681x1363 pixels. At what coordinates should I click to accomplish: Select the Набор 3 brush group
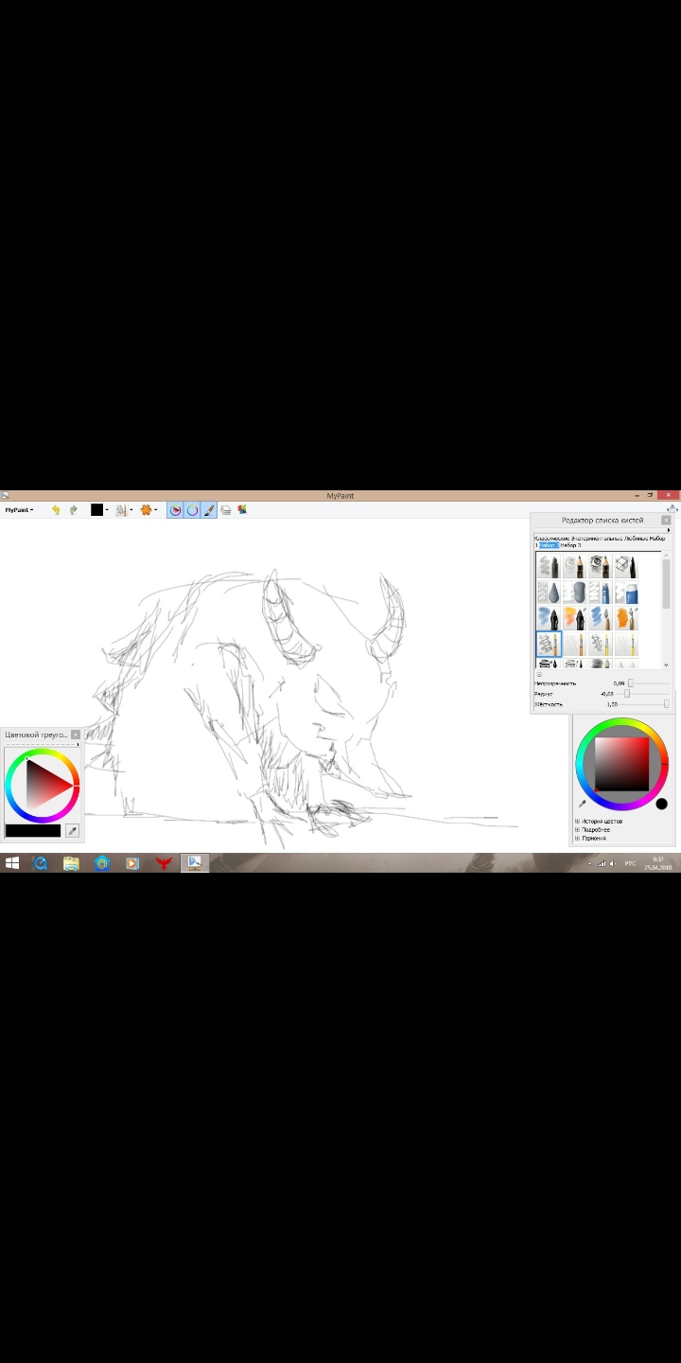(570, 545)
